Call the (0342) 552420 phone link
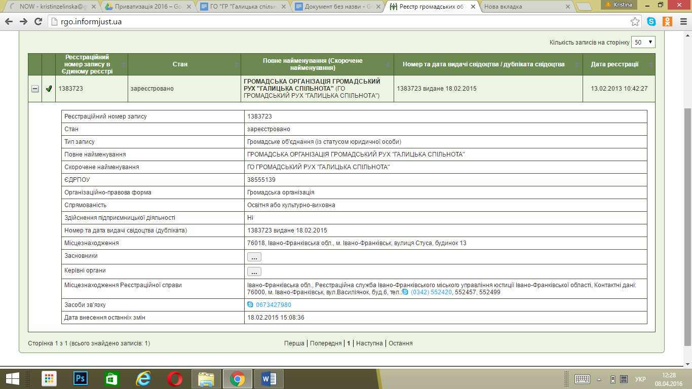The width and height of the screenshot is (692, 389). tap(431, 292)
